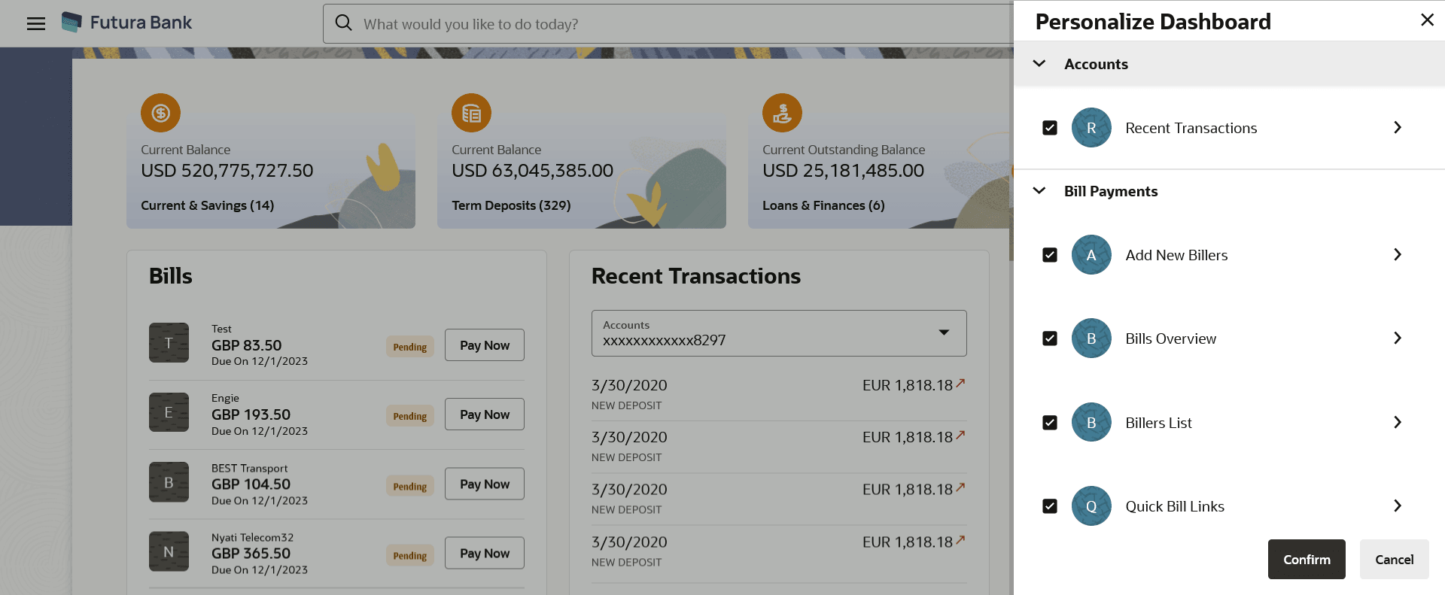Open the hamburger navigation menu
The width and height of the screenshot is (1445, 595).
pos(36,23)
